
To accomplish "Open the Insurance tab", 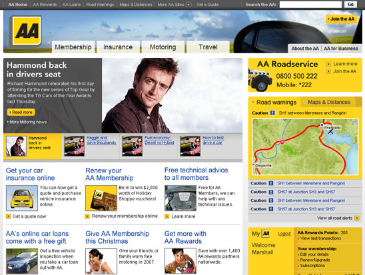I will [118, 47].
